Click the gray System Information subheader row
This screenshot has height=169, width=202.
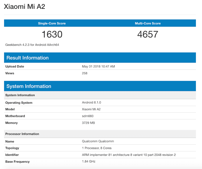pos(100,95)
